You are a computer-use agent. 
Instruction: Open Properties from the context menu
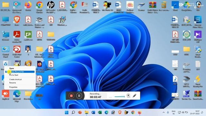point(13,87)
